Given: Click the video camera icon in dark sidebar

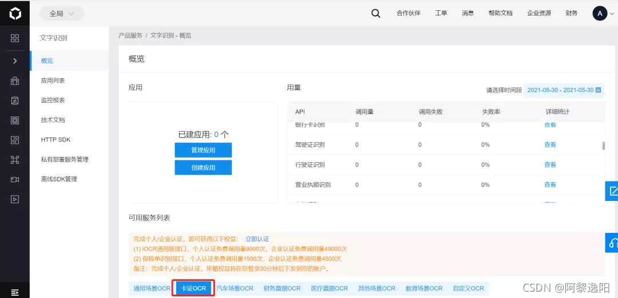Looking at the screenshot, I should tap(14, 179).
